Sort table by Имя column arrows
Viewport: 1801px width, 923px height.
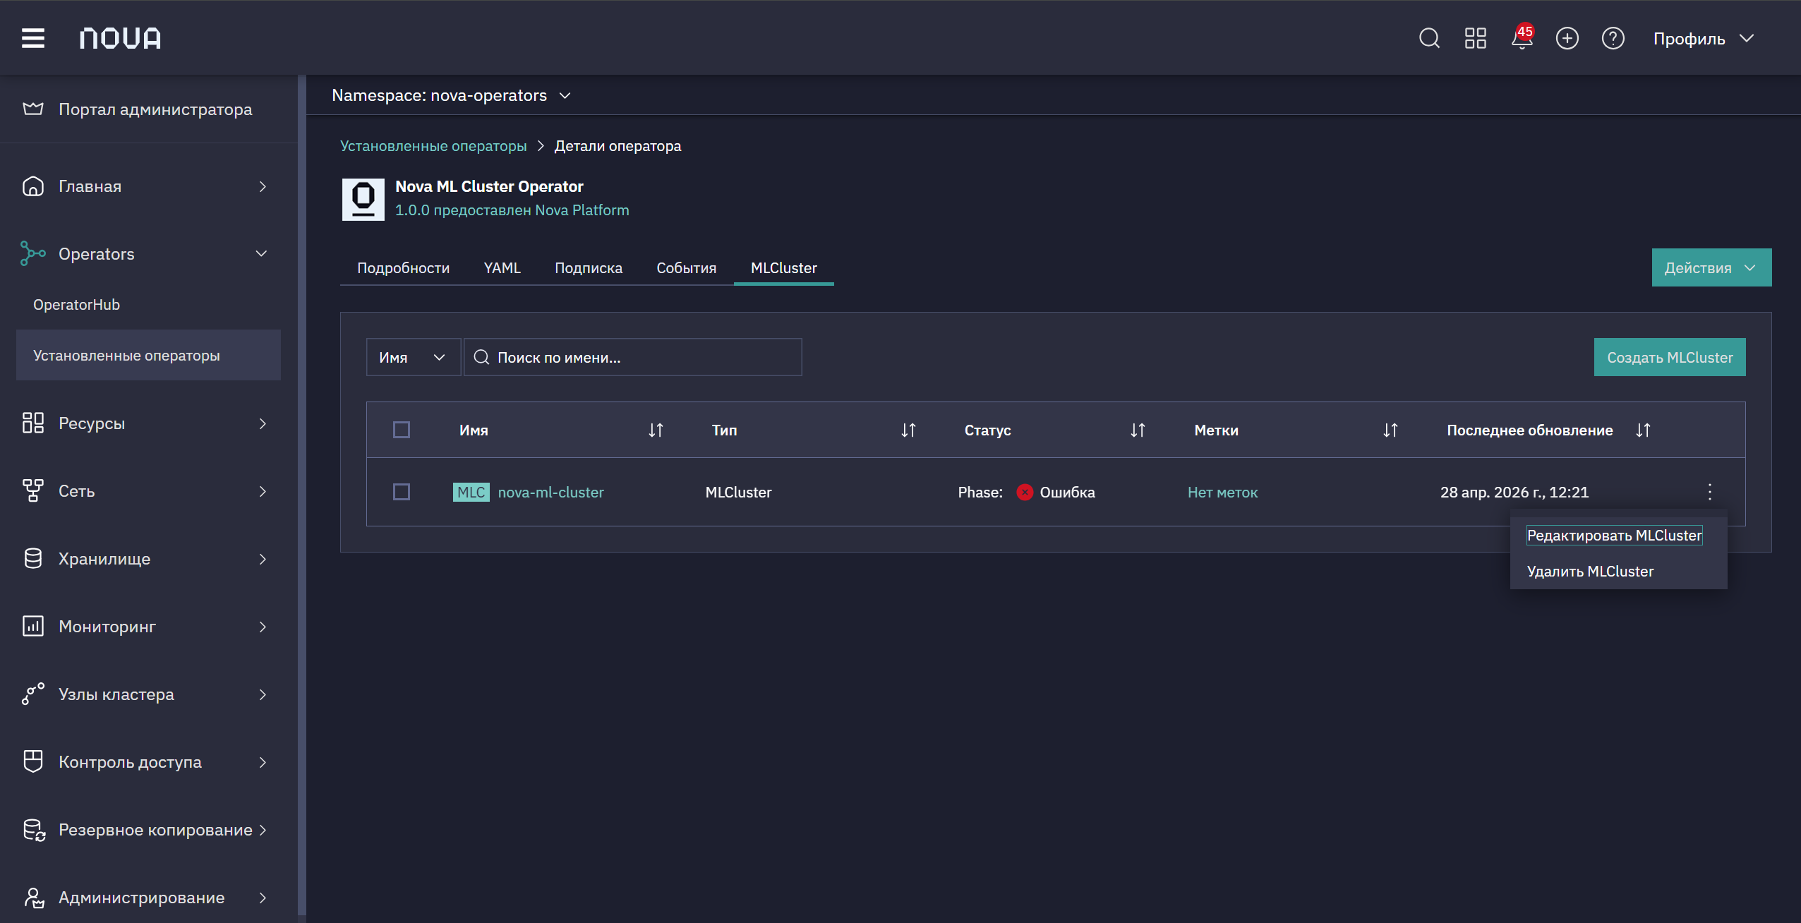(x=656, y=430)
